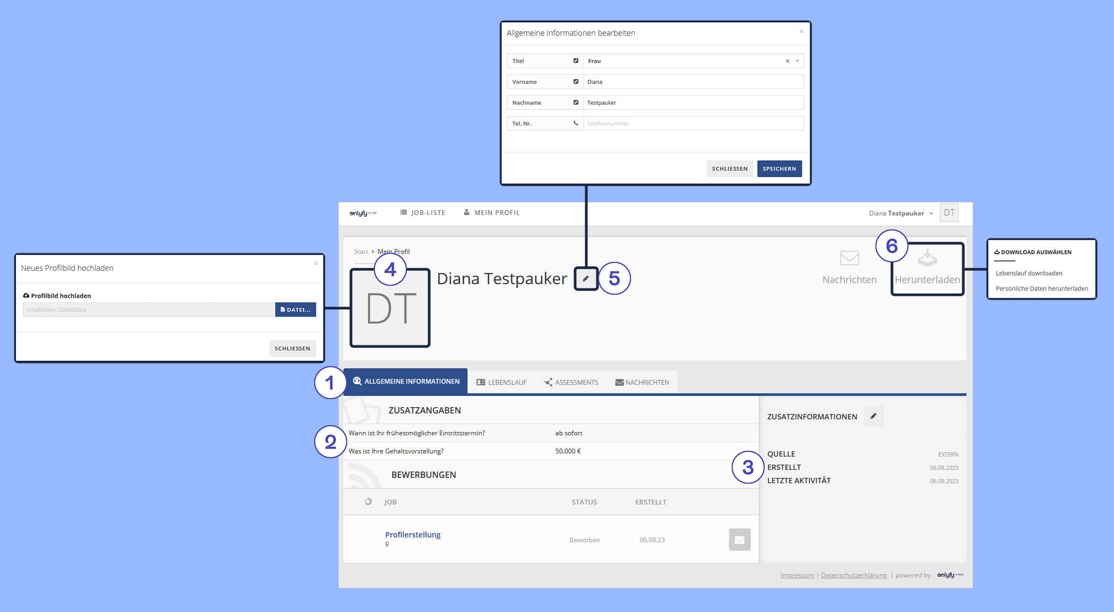The width and height of the screenshot is (1114, 612).
Task: Open the Profilerstellung job link
Action: click(x=413, y=534)
